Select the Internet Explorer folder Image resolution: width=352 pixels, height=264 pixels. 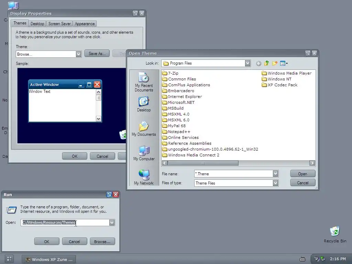point(182,97)
